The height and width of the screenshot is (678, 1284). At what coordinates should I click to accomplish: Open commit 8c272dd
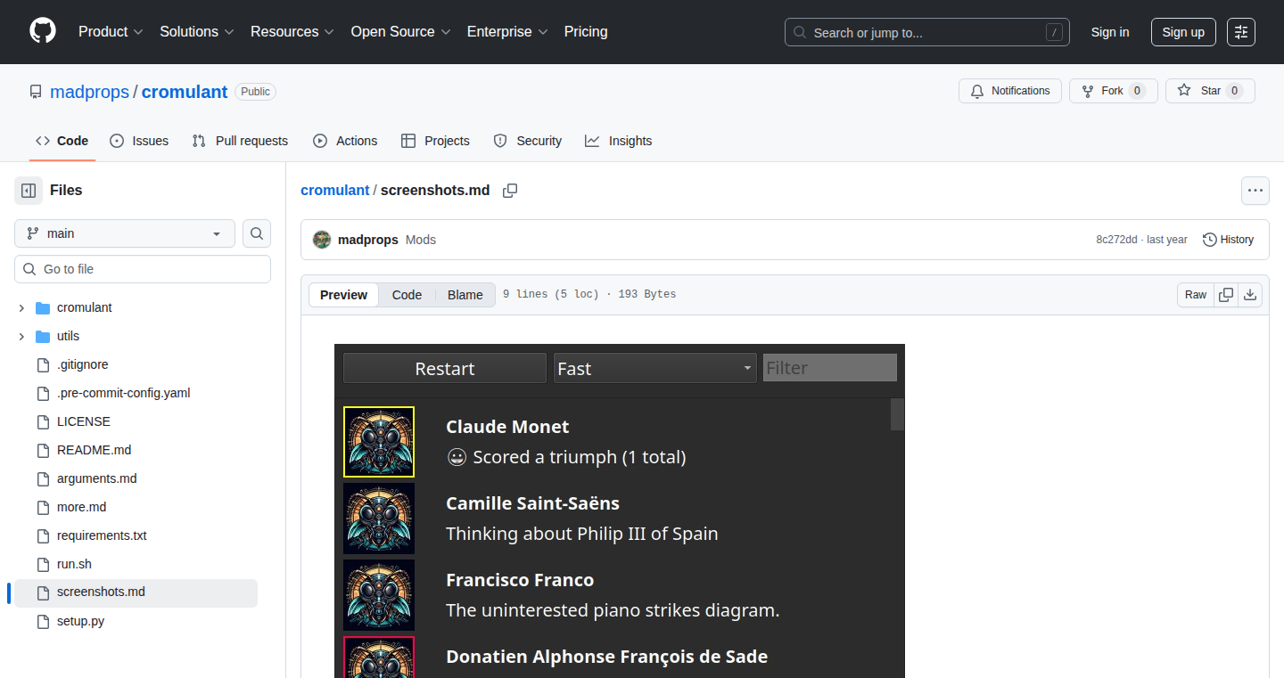point(1116,240)
